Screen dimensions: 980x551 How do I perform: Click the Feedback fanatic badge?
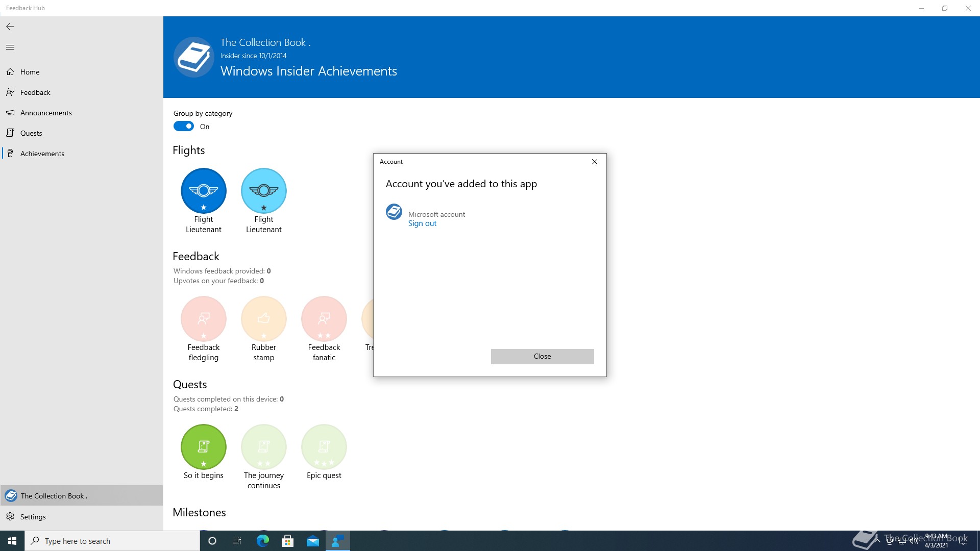pos(324,319)
